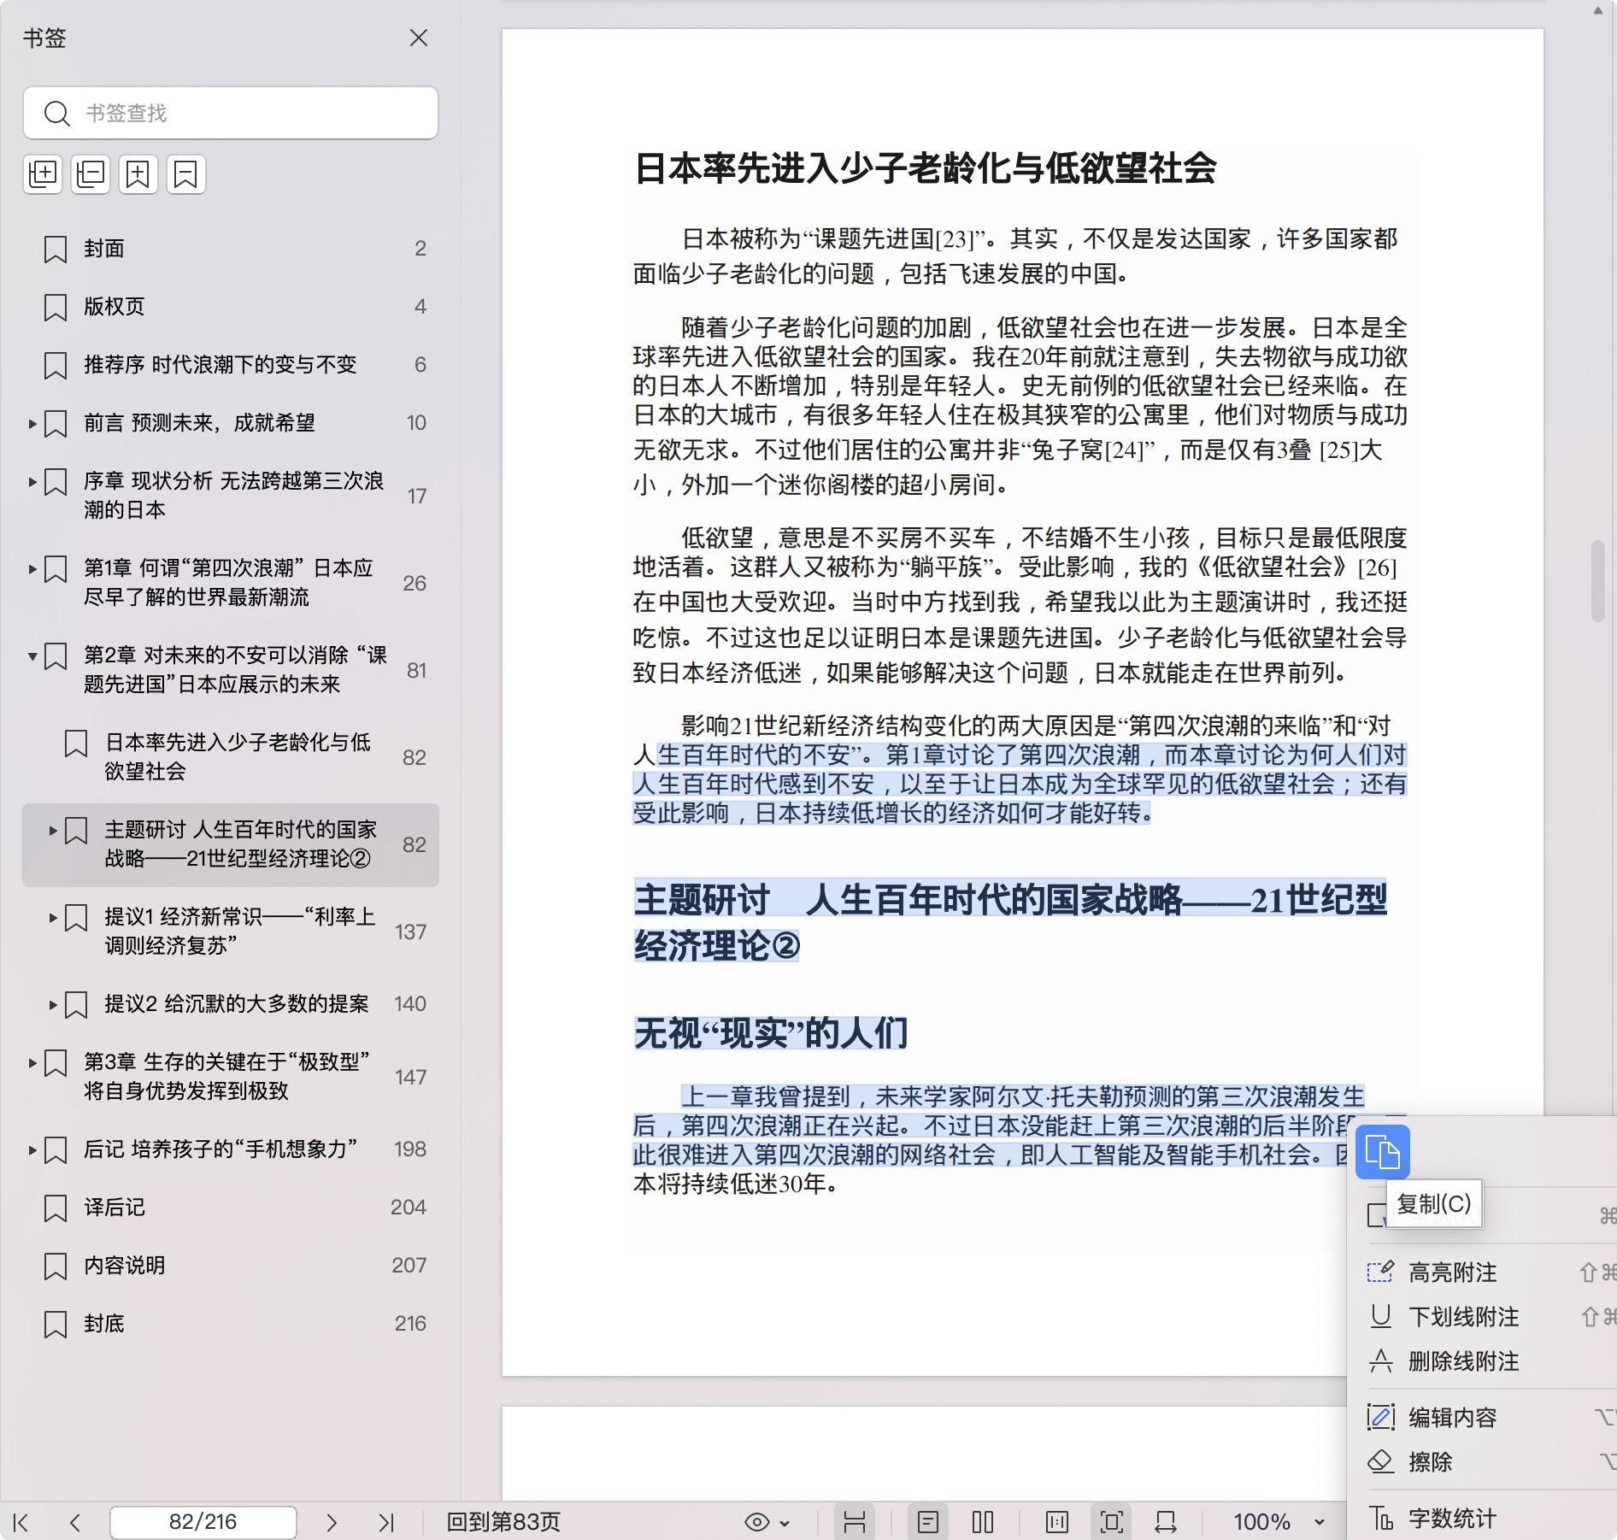Enable single-page continuous view mode
The width and height of the screenshot is (1617, 1540).
click(x=928, y=1522)
